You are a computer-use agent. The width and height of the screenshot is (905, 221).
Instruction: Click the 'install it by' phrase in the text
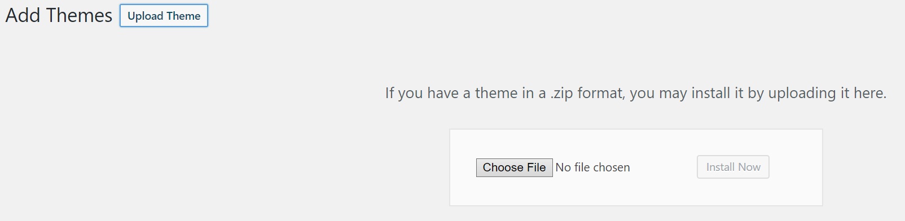[727, 93]
